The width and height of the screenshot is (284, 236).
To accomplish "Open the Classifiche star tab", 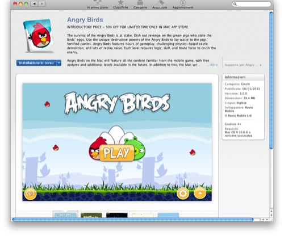I will (120, 5).
